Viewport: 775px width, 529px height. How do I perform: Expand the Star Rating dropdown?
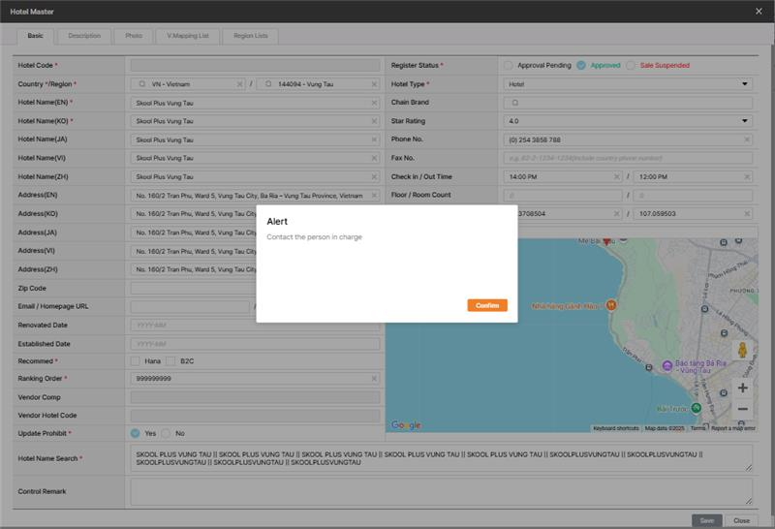(628, 121)
